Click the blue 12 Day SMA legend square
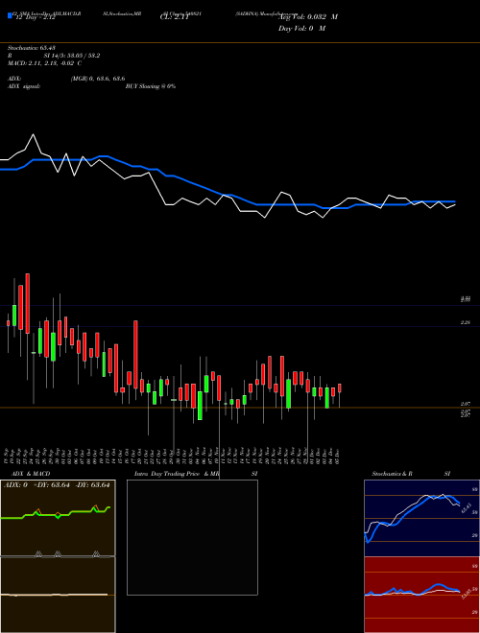480x633 pixels. click(x=11, y=15)
